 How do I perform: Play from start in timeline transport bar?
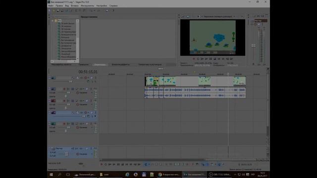(x=110, y=165)
